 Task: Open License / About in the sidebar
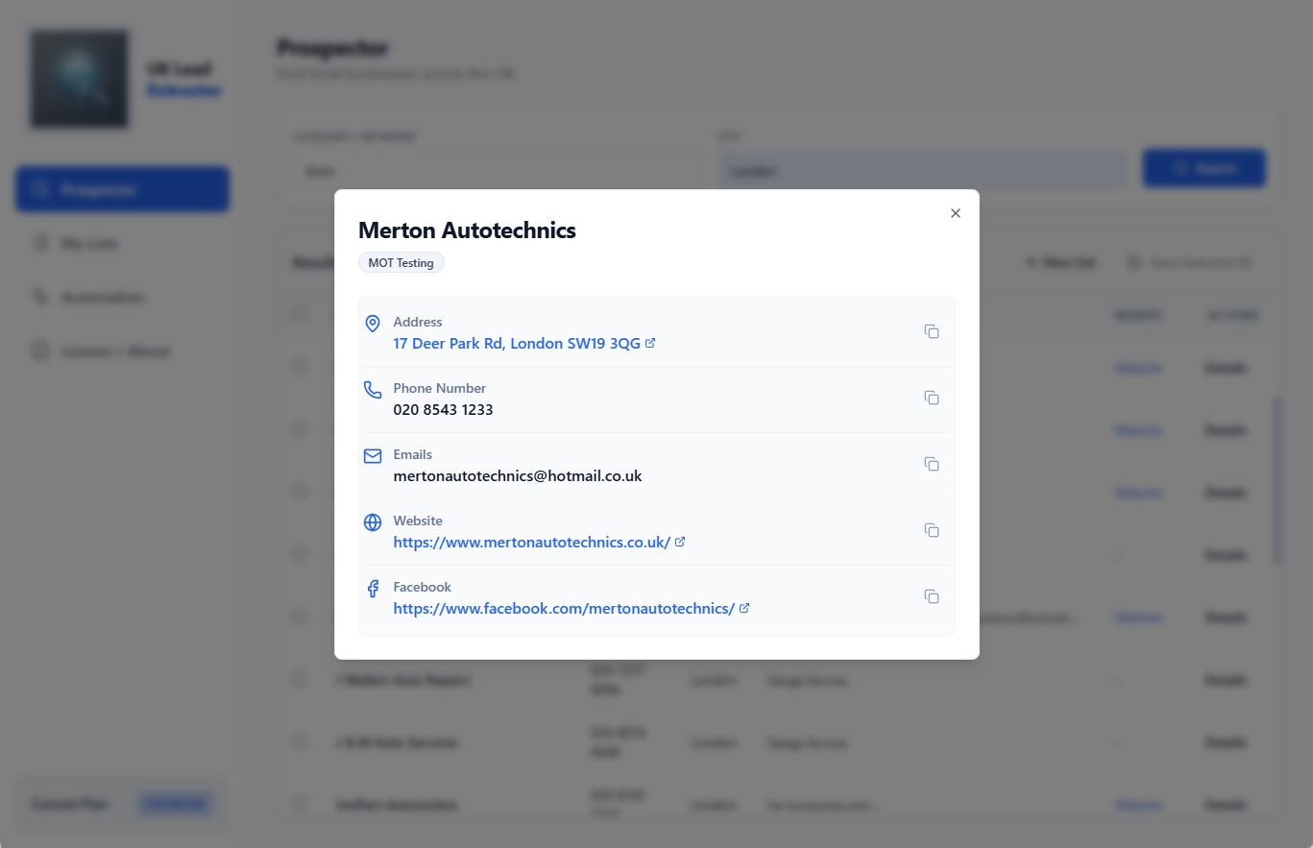pos(114,351)
